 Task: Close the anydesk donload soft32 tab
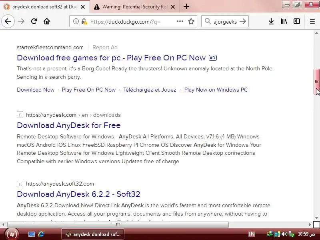83,7
